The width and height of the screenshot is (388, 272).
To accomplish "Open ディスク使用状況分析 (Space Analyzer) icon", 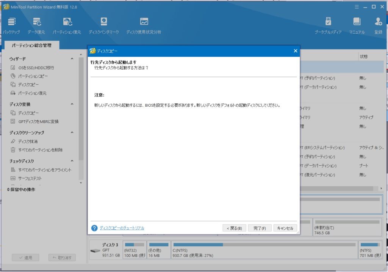I will click(x=144, y=22).
